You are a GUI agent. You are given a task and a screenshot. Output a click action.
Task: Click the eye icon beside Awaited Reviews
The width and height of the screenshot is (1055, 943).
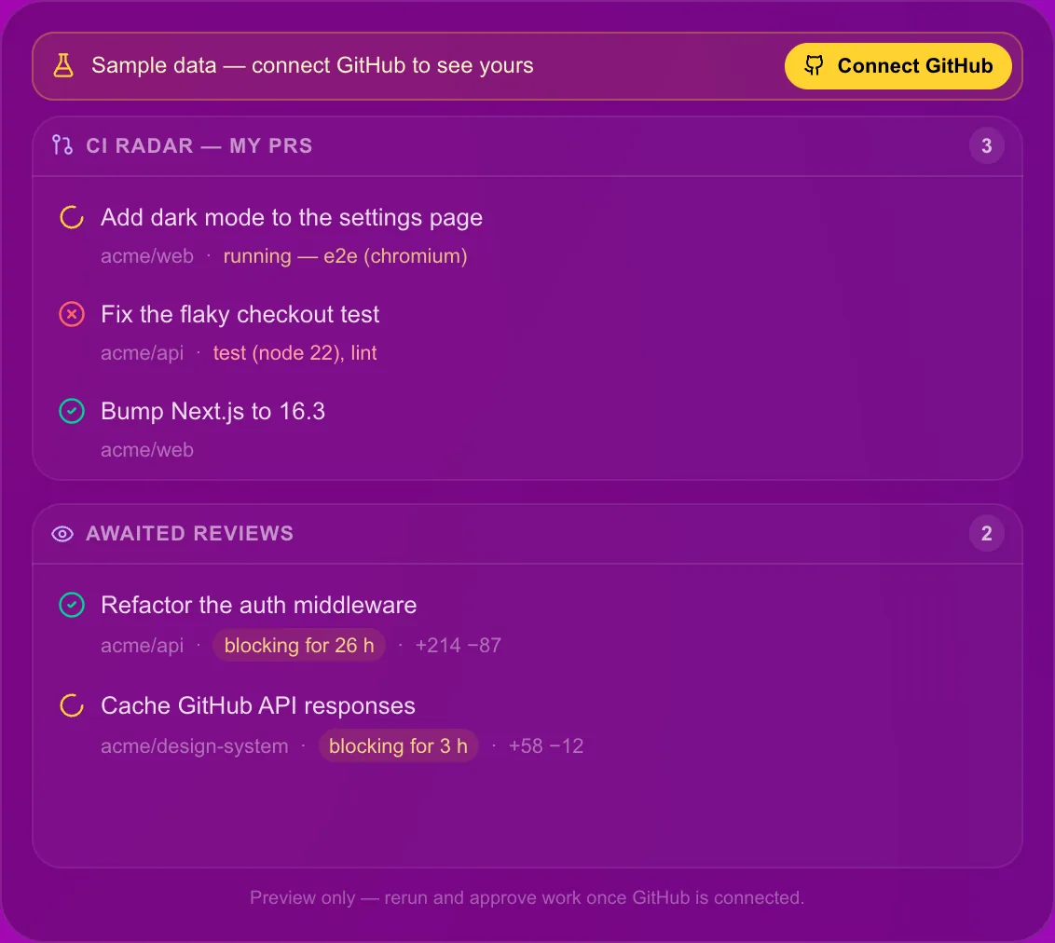click(x=62, y=534)
